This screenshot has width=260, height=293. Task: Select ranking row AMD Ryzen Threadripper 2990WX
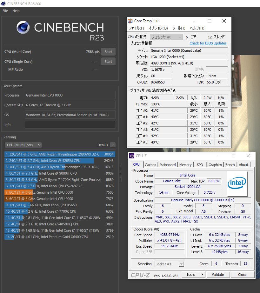[60, 154]
